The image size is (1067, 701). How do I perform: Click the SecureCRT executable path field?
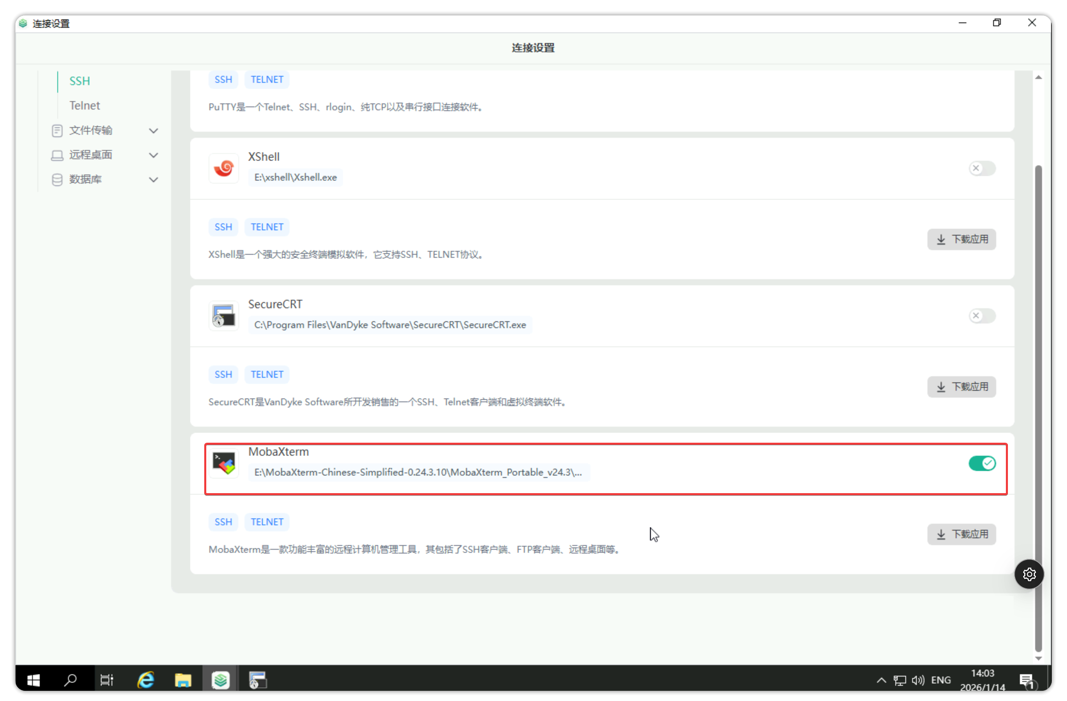(390, 325)
